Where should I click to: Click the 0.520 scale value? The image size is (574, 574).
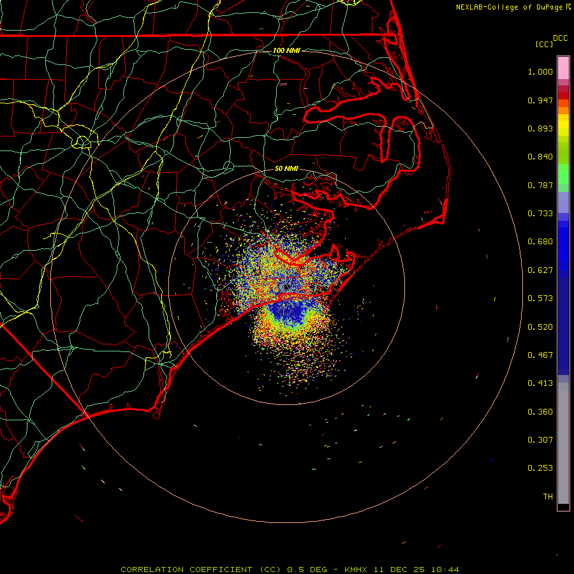540,327
